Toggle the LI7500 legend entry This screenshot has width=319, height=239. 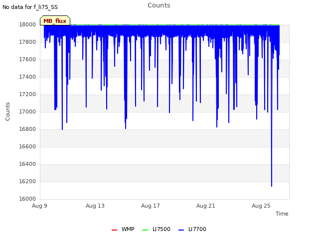pyautogui.click(x=156, y=229)
